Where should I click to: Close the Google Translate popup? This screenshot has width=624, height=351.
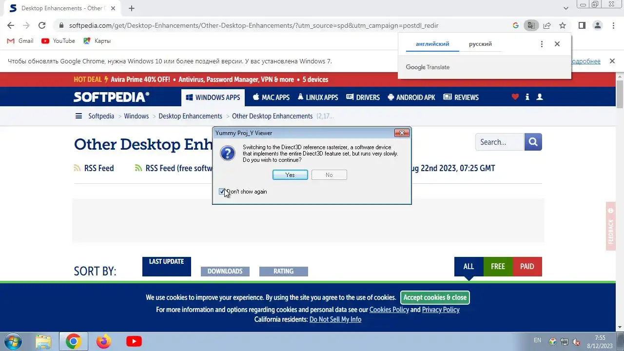coord(557,44)
